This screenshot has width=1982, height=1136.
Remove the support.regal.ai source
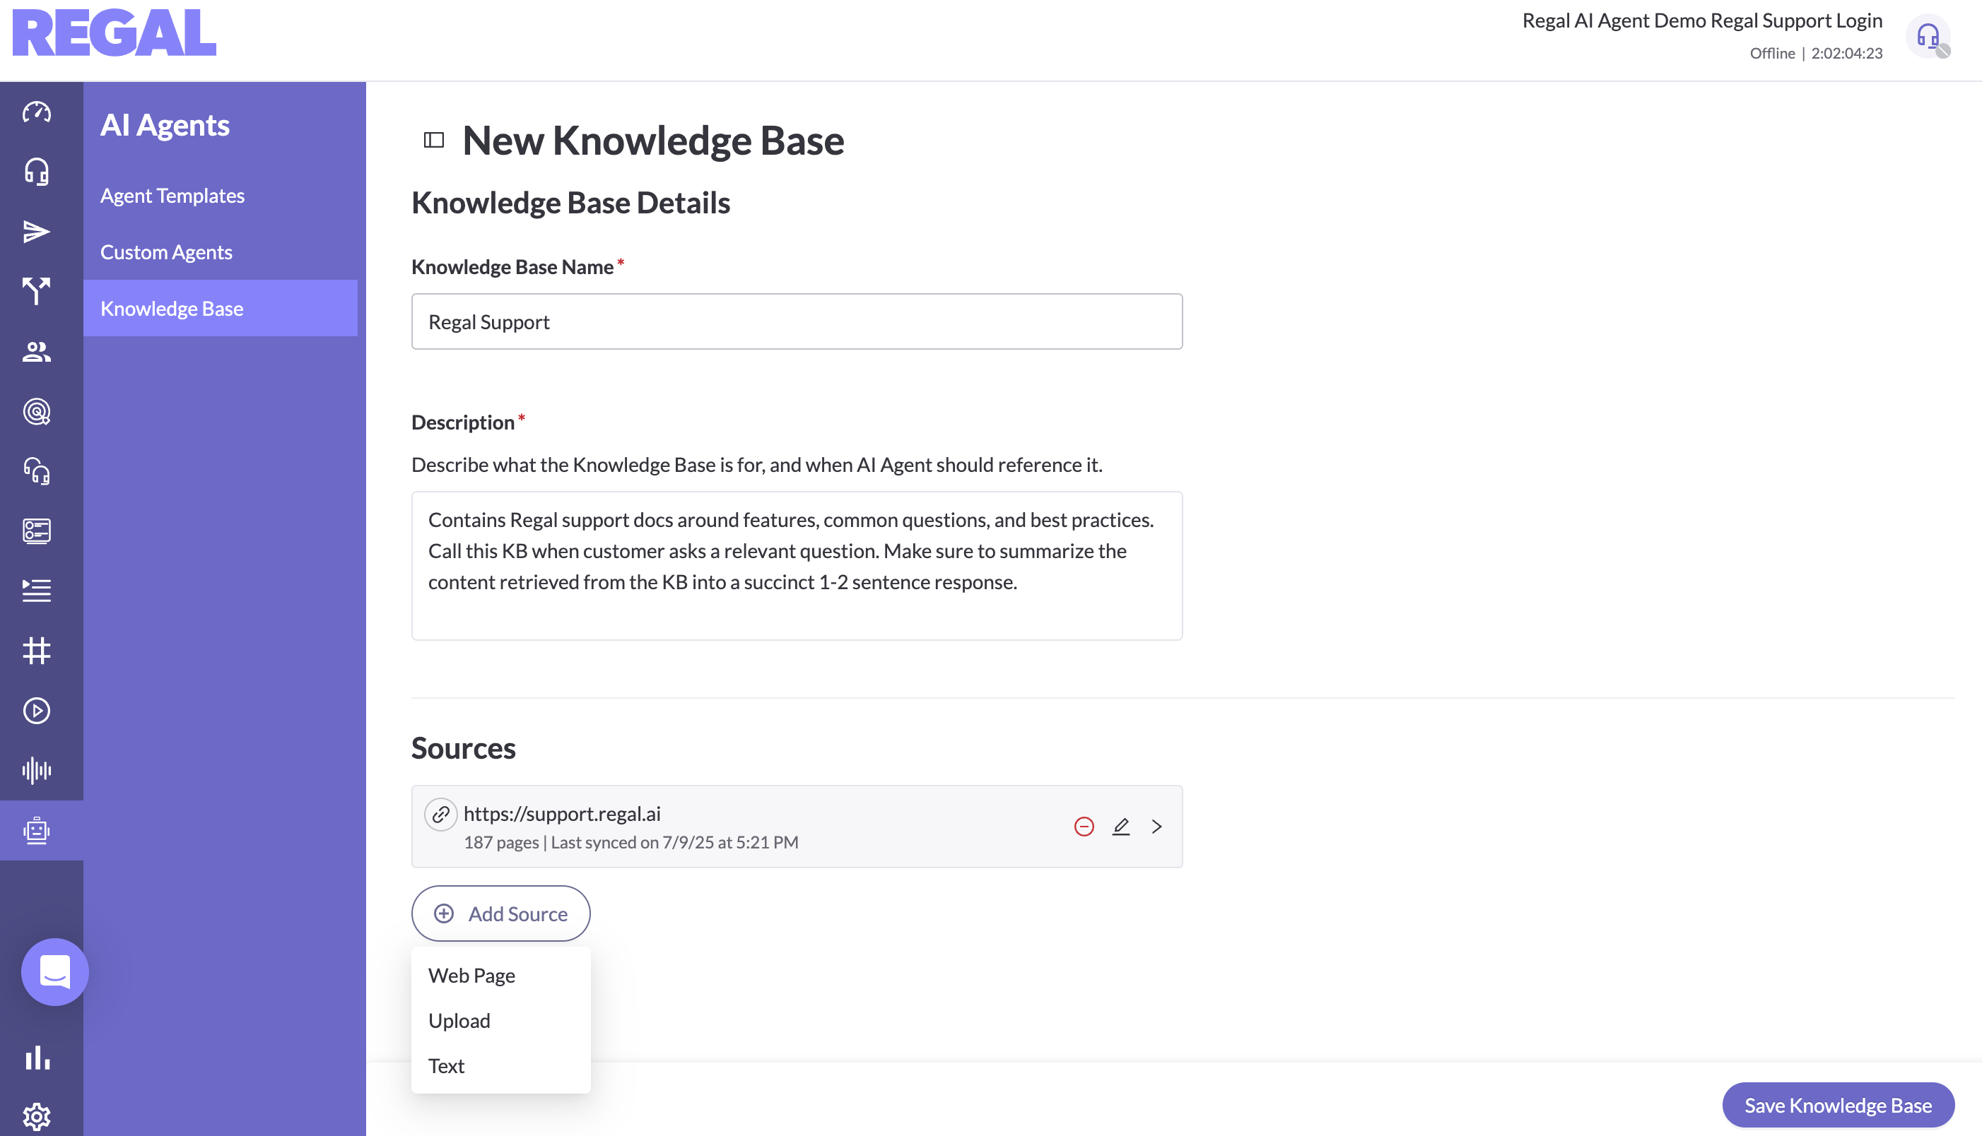point(1084,827)
